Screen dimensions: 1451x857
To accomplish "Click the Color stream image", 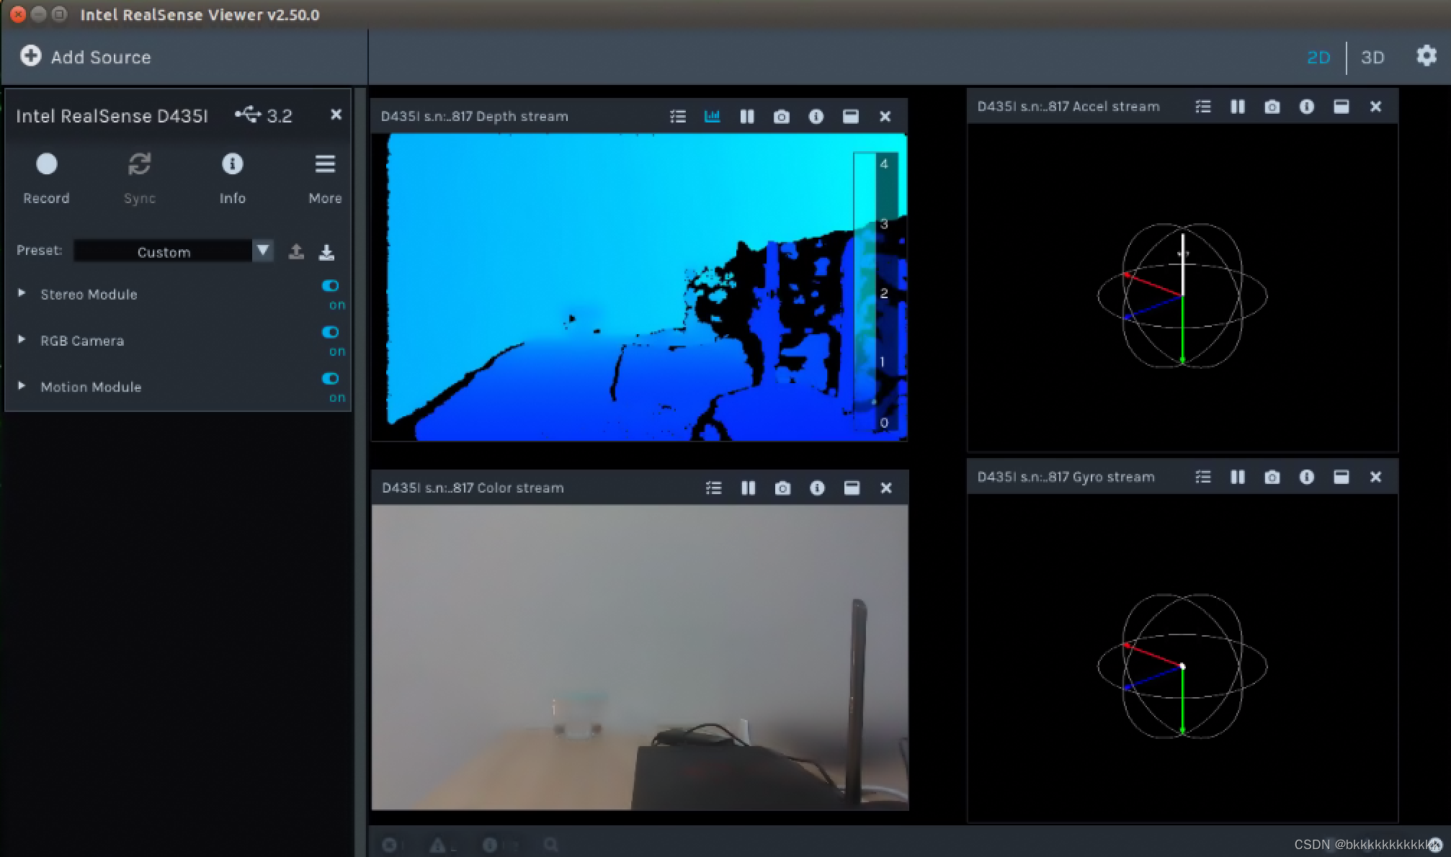I will click(640, 657).
